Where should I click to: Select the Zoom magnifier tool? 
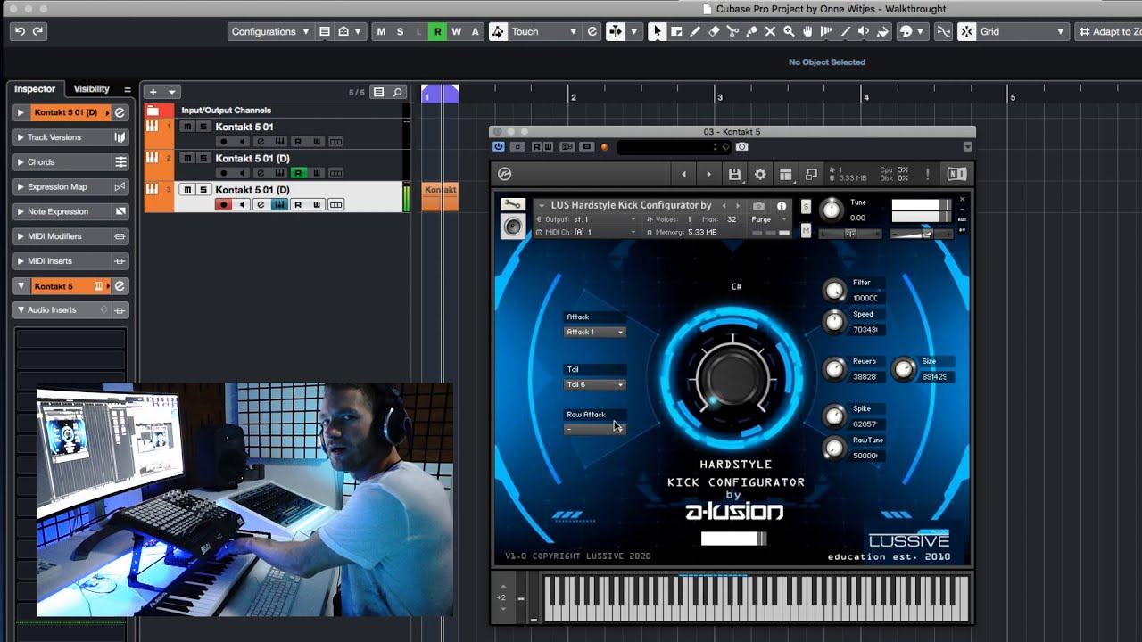click(789, 31)
